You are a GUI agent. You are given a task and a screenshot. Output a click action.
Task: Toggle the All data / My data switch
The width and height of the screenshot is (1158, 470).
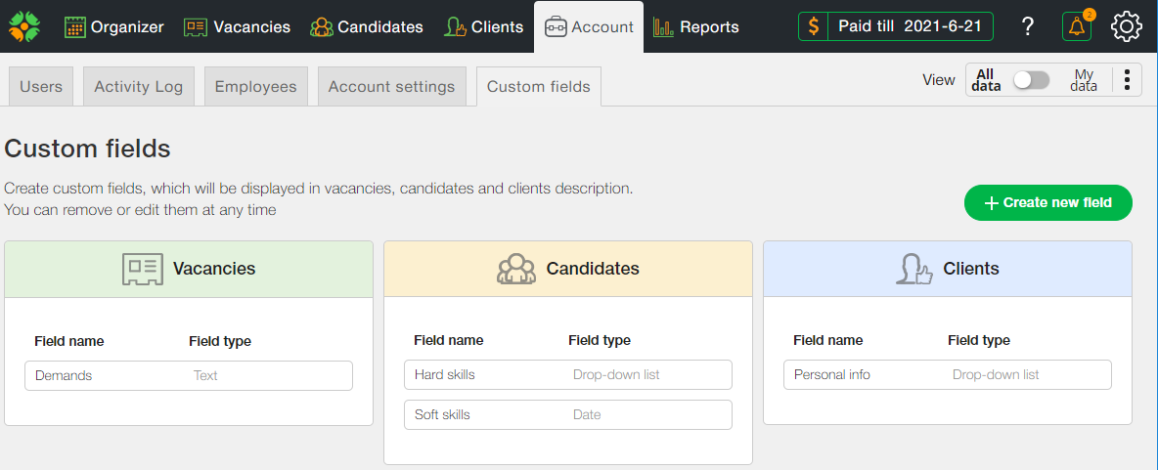[x=1031, y=80]
